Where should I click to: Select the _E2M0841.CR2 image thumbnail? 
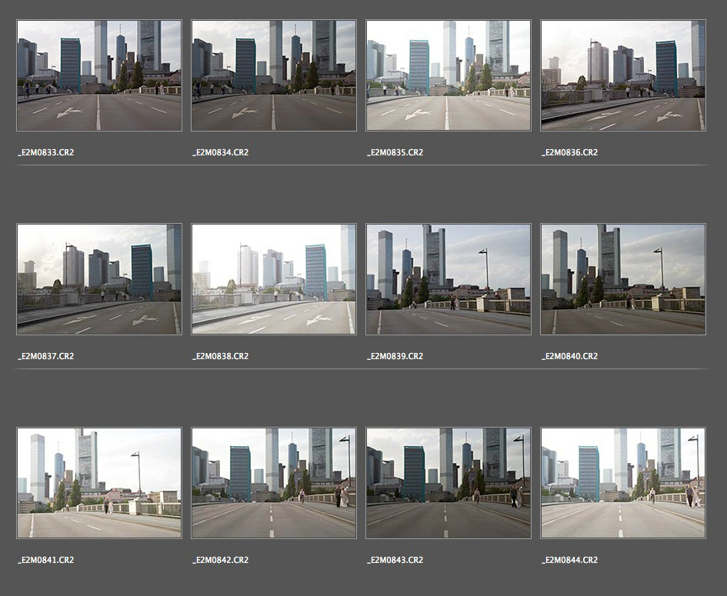tap(99, 483)
